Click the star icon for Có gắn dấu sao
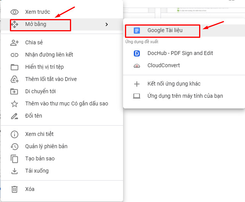 [x=15, y=104]
